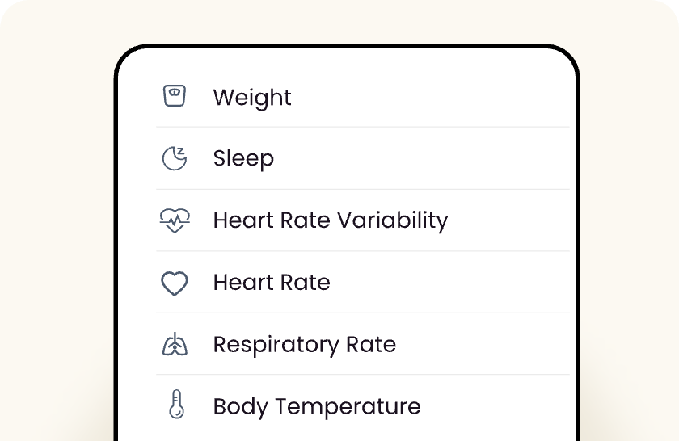Image resolution: width=679 pixels, height=441 pixels.
Task: Click the thermometer icon
Action: 176,404
